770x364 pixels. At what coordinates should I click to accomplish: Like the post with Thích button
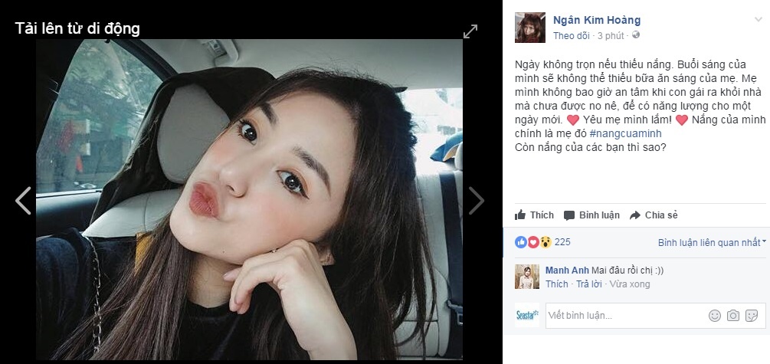click(x=534, y=215)
